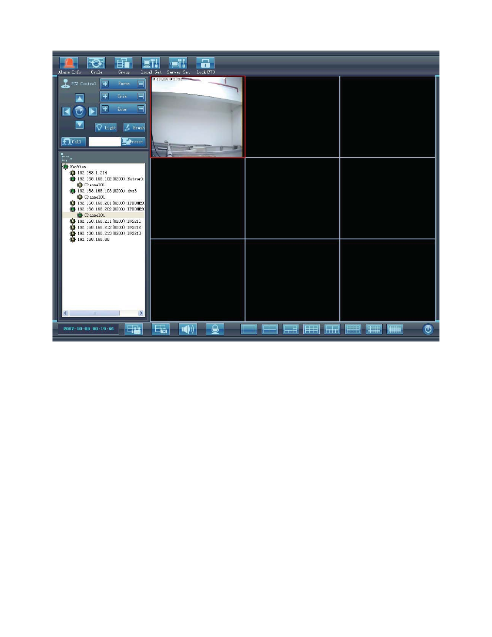The width and height of the screenshot is (492, 637).
Task: Click the device tree icon above list
Action: 65,157
